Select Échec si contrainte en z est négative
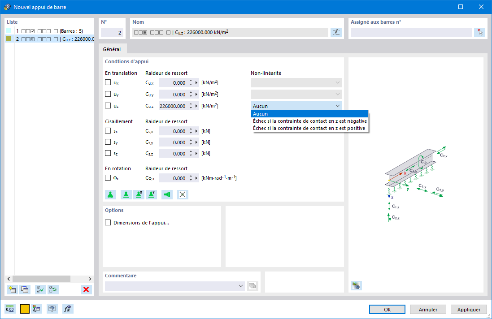This screenshot has height=319, width=492. 310,121
